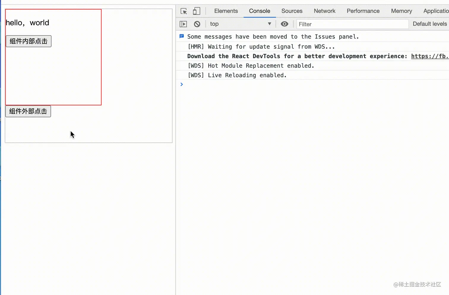Switch to the Elements tab
This screenshot has width=449, height=295.
[x=226, y=11]
